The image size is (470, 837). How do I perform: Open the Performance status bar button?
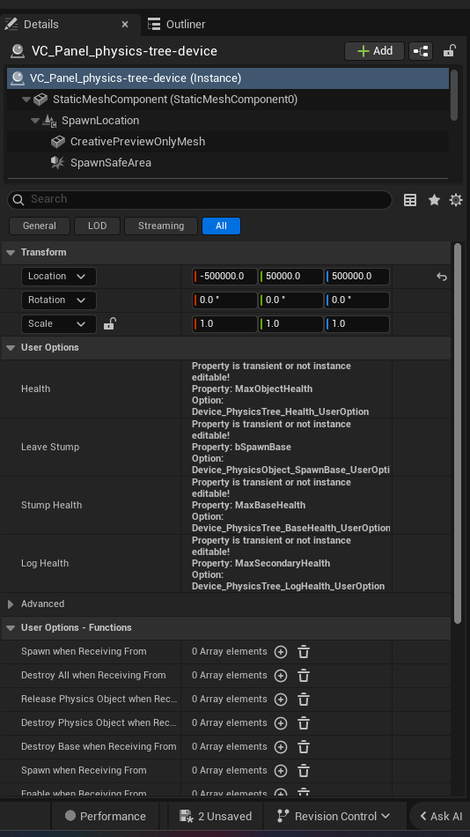click(105, 816)
